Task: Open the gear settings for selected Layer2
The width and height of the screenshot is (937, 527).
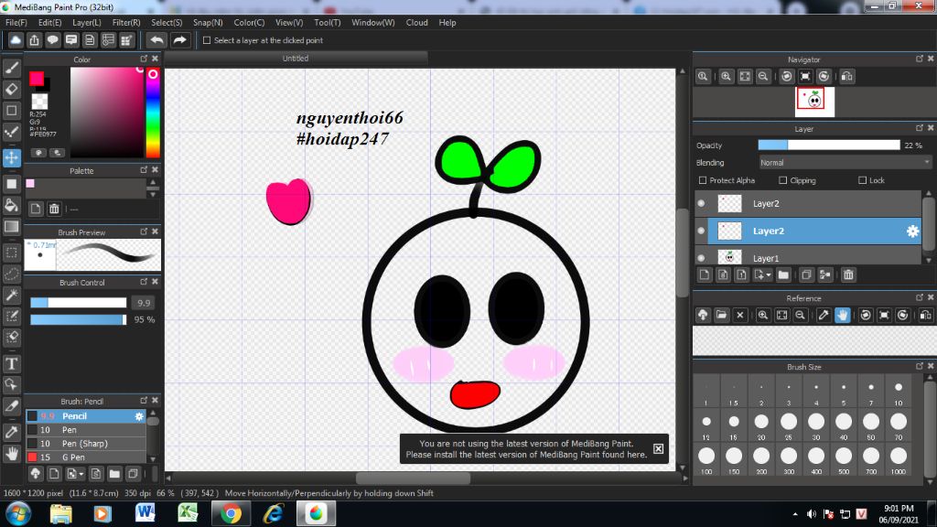Action: 911,231
